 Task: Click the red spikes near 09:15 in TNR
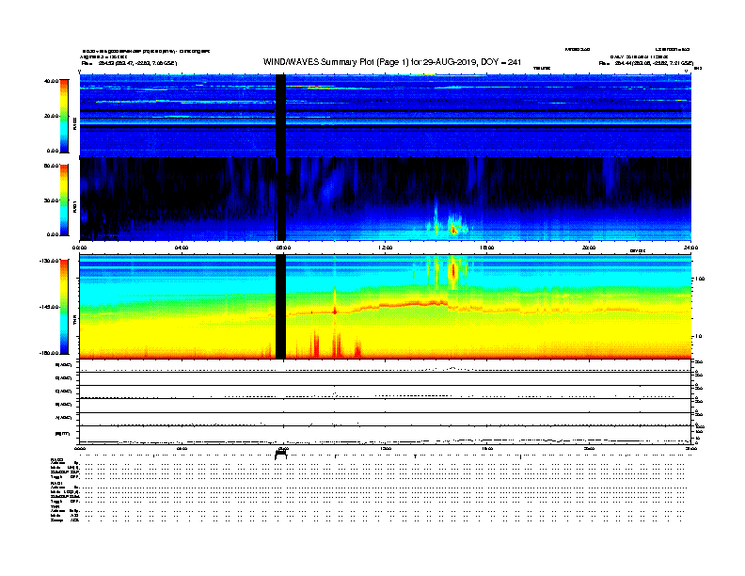pyautogui.click(x=315, y=344)
